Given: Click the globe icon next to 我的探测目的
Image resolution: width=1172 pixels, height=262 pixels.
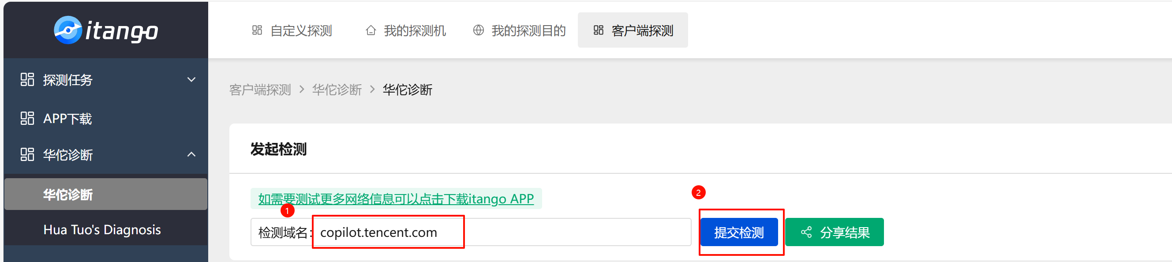Looking at the screenshot, I should coord(478,30).
